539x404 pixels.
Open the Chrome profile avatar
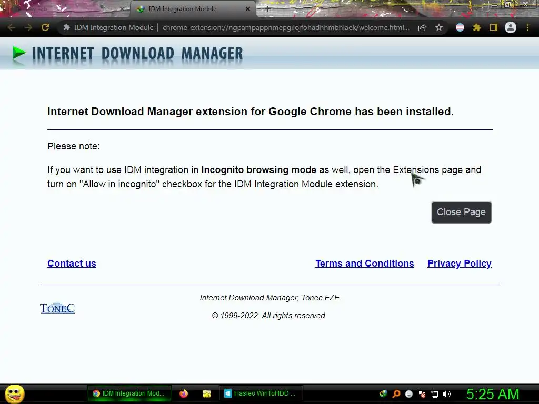pos(511,27)
